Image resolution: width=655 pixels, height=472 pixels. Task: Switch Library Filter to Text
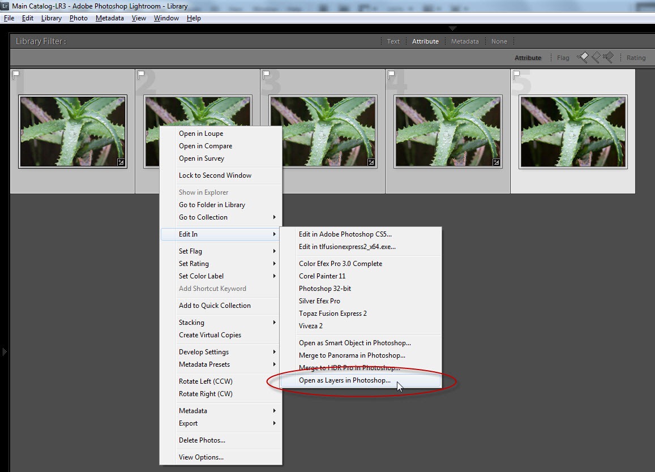point(393,41)
